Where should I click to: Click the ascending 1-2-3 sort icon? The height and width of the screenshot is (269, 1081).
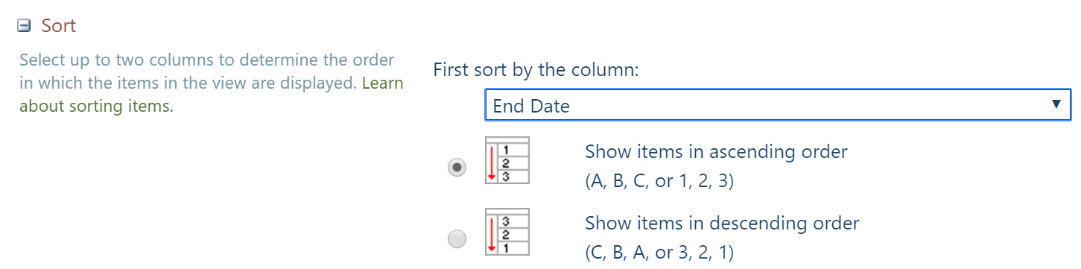pos(507,160)
